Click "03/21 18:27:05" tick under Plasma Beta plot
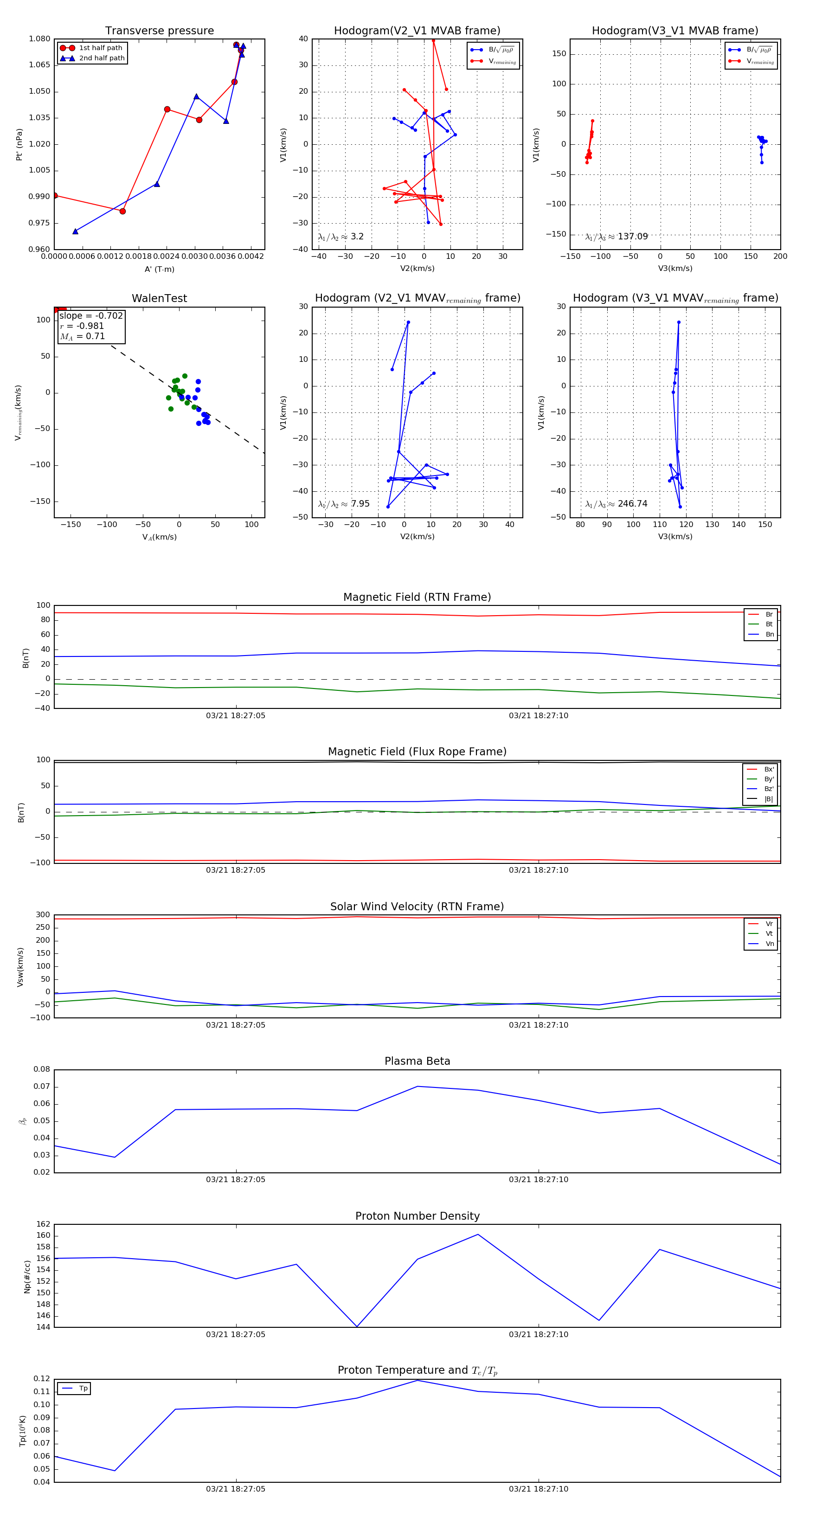Image resolution: width=835 pixels, height=1531 pixels. [236, 1179]
